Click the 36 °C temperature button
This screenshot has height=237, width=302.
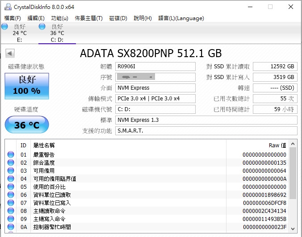tap(27, 125)
